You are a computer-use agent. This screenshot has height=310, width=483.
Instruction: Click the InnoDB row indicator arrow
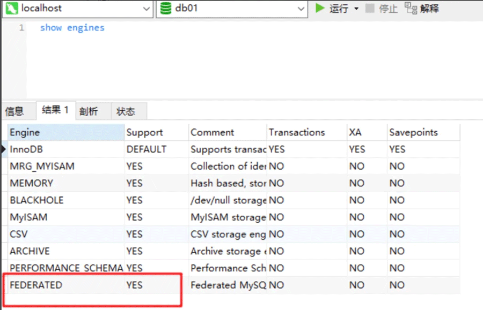(3, 149)
